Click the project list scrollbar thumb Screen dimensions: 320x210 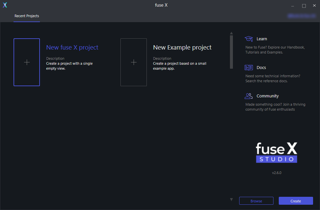[x=231, y=52]
